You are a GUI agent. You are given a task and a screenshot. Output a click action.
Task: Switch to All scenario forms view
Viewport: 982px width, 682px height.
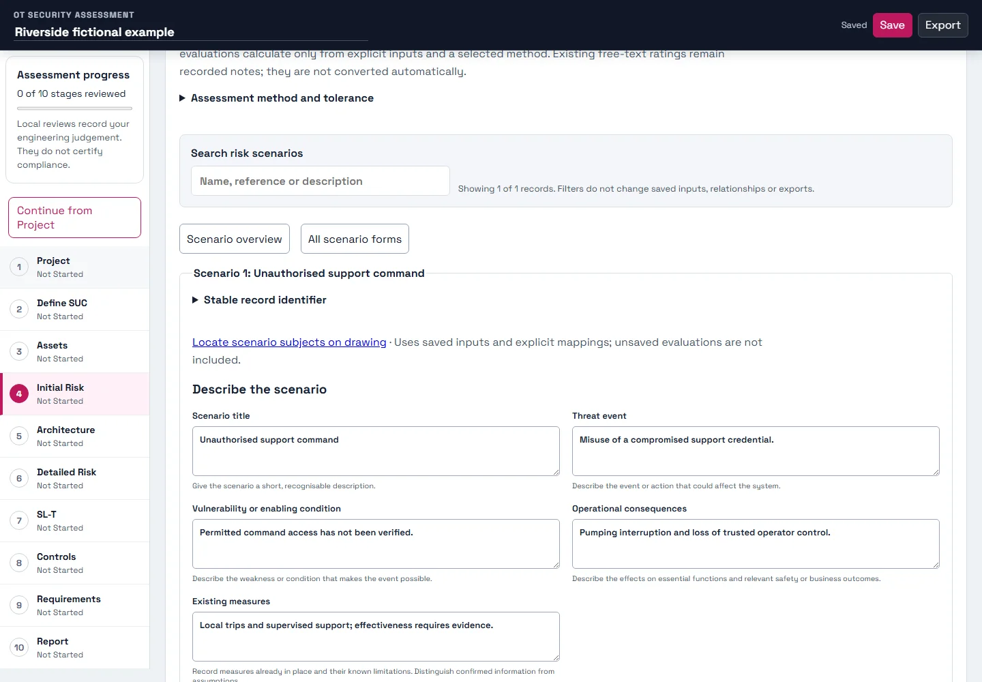tap(355, 239)
